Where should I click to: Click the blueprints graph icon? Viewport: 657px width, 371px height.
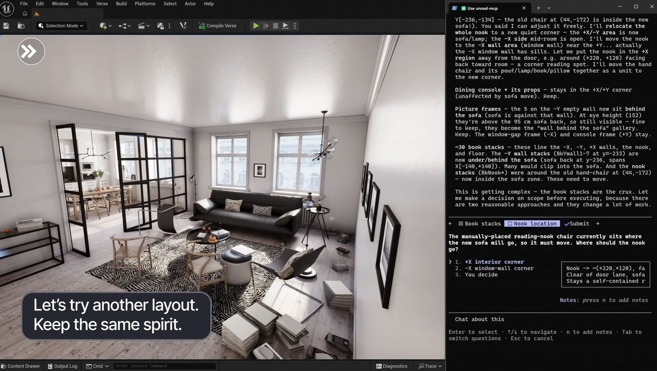click(123, 26)
